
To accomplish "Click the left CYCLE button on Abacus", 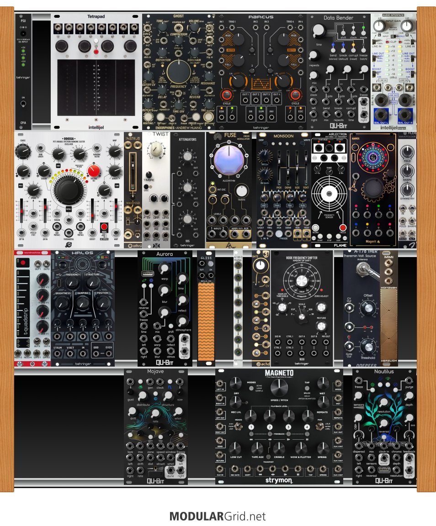I will (226, 95).
